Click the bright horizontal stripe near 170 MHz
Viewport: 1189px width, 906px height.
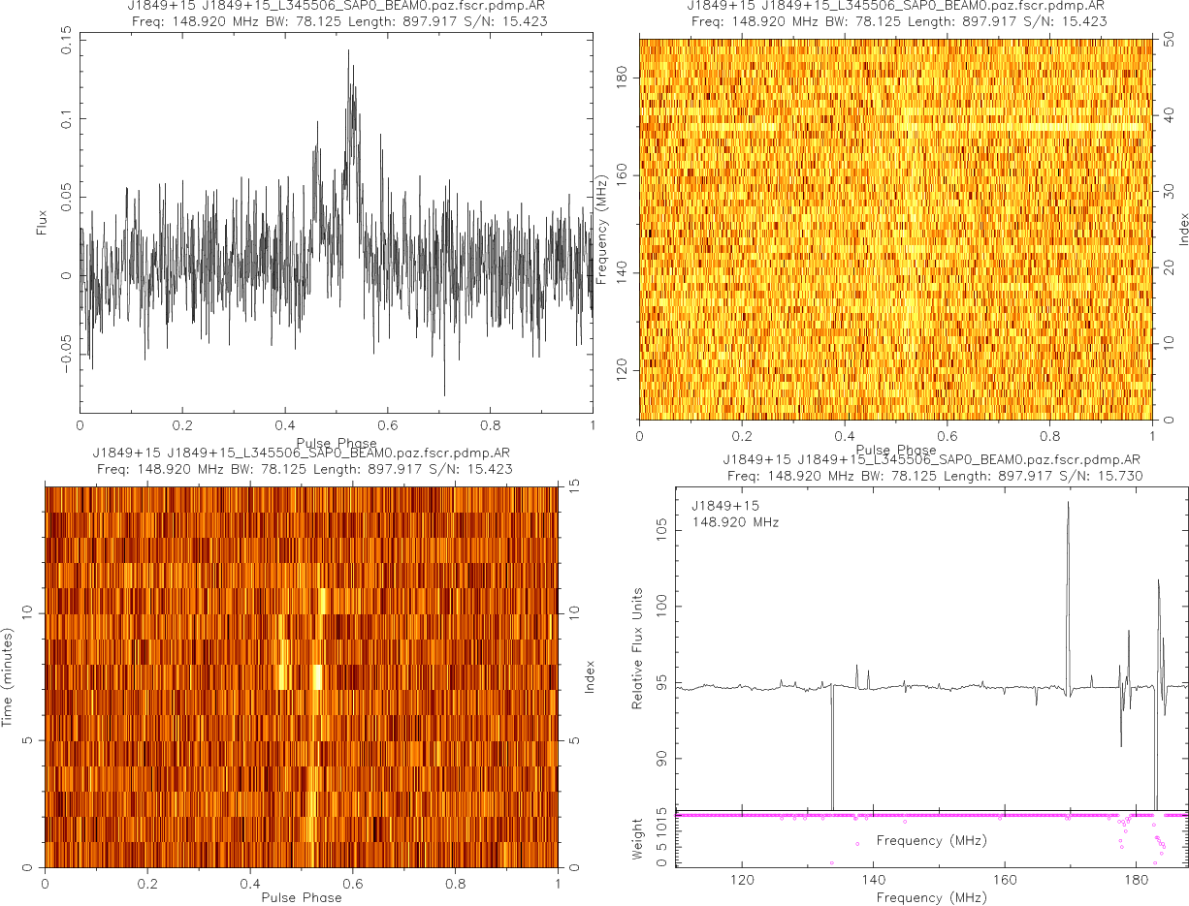point(895,127)
